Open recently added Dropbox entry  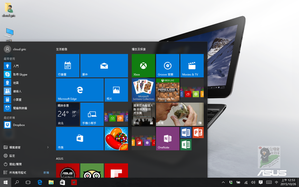[x=27, y=125]
